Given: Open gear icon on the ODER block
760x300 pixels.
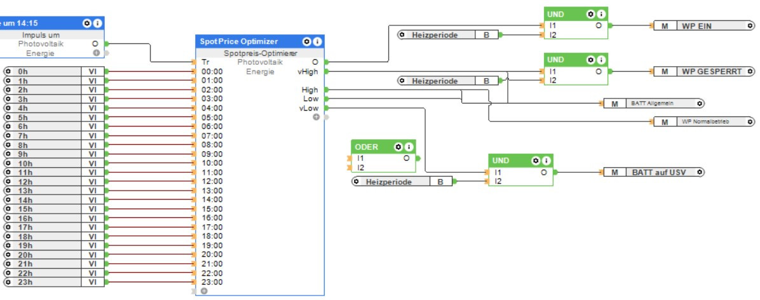Looking at the screenshot, I should pos(398,147).
